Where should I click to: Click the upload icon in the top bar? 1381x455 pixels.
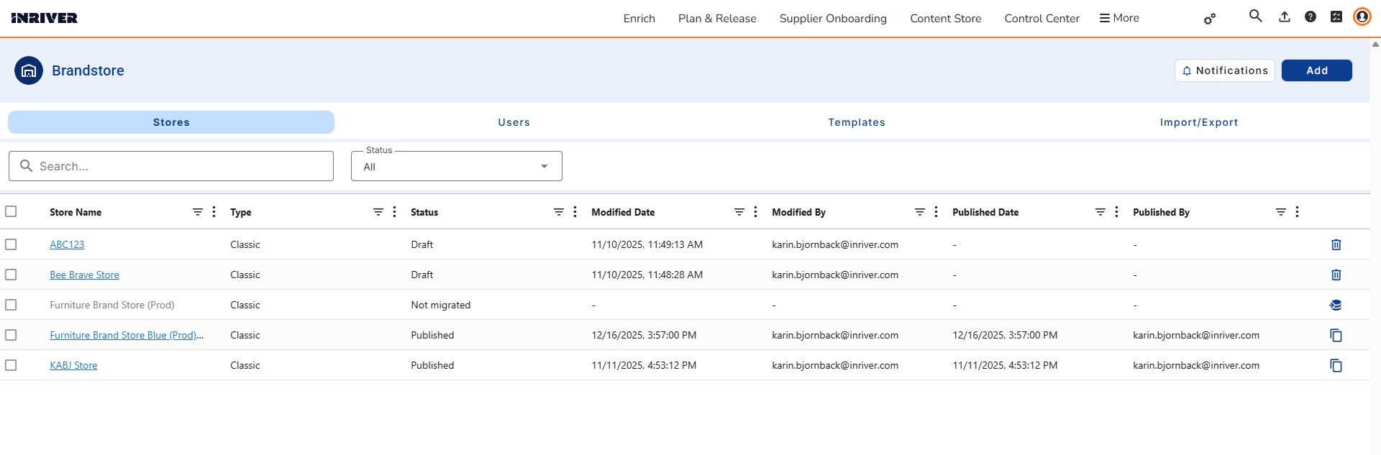(x=1284, y=17)
